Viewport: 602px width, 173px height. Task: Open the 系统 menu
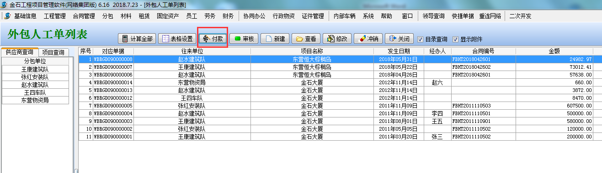point(368,16)
